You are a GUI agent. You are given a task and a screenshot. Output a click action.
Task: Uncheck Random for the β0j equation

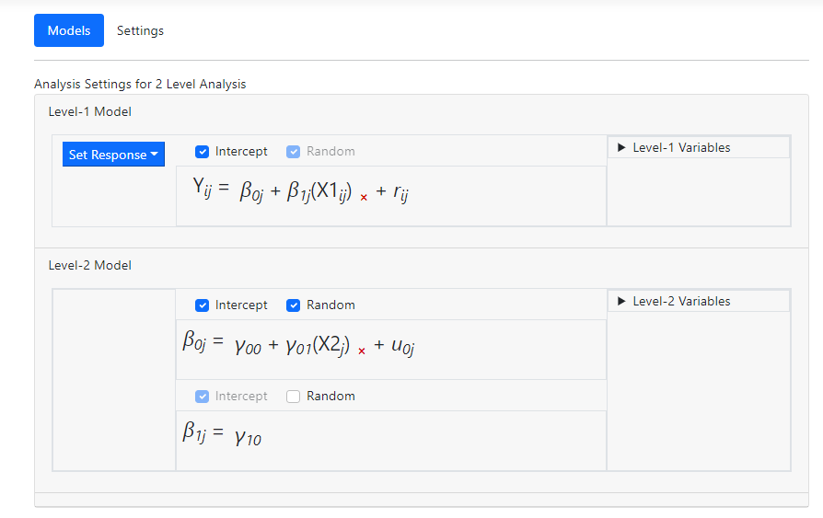point(294,305)
